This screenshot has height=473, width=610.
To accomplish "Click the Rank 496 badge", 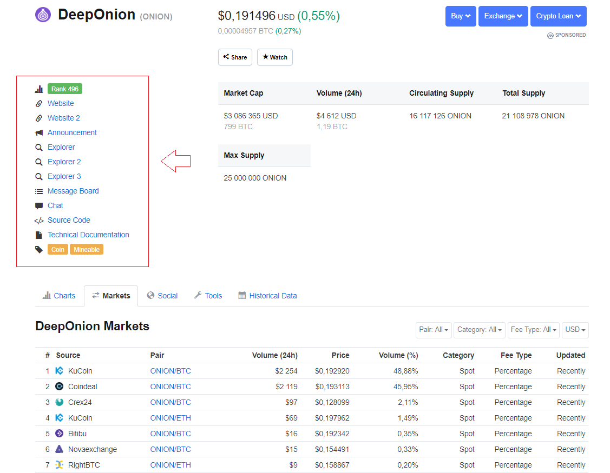I will pos(65,89).
